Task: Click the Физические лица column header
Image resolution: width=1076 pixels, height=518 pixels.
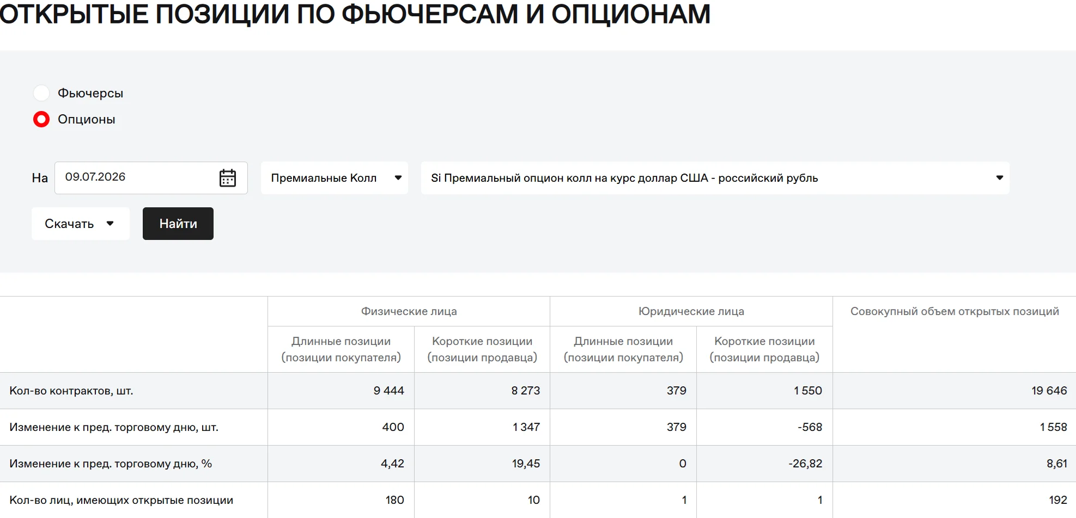Action: click(x=409, y=311)
